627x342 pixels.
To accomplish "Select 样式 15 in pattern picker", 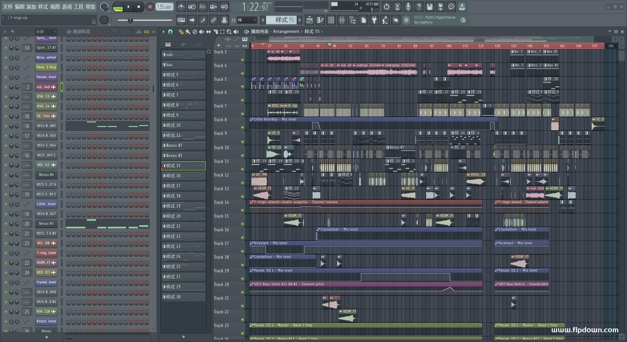I will (184, 166).
